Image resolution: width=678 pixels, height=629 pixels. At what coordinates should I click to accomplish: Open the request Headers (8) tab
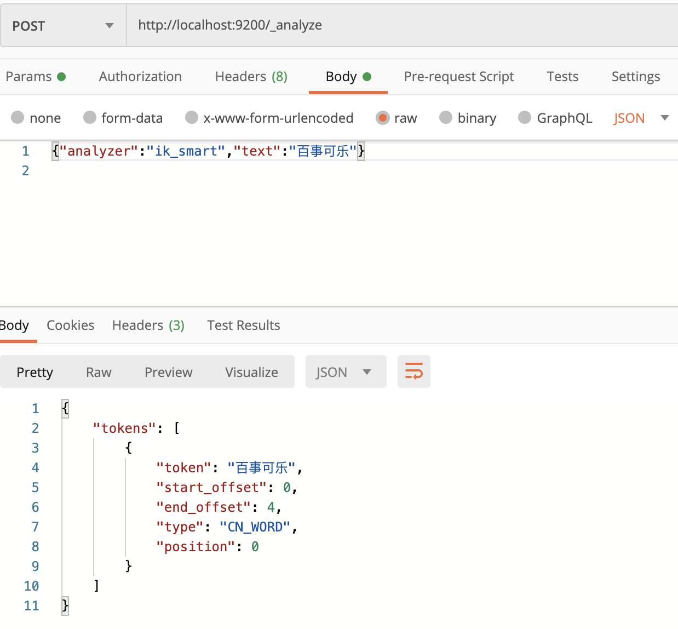(251, 77)
